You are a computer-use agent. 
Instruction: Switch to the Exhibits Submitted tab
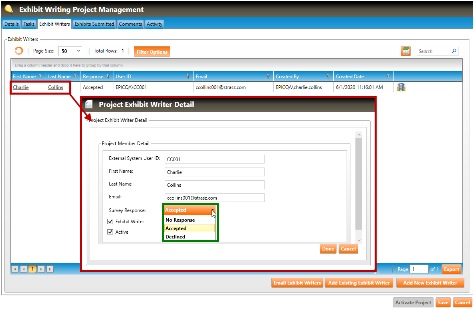pos(95,24)
